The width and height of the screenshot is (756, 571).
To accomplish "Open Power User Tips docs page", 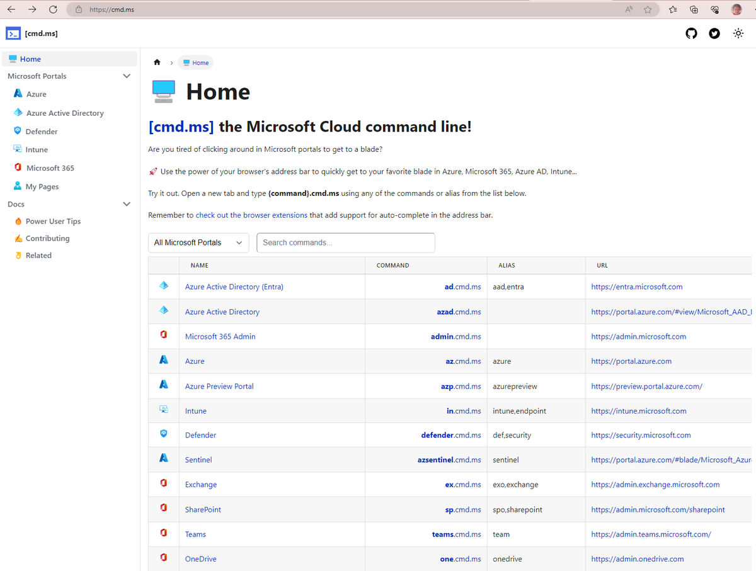I will pos(53,222).
